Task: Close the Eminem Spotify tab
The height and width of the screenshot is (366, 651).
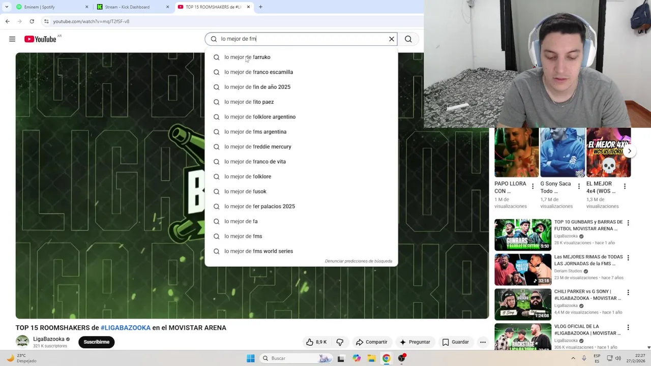Action: [x=86, y=7]
